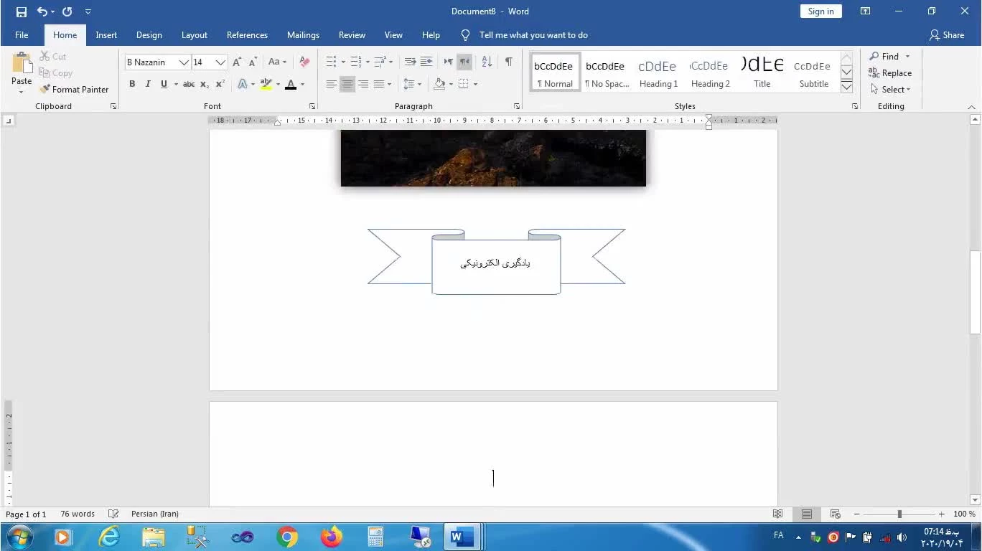Toggle Bold formatting
Image resolution: width=982 pixels, height=551 pixels.
point(132,84)
